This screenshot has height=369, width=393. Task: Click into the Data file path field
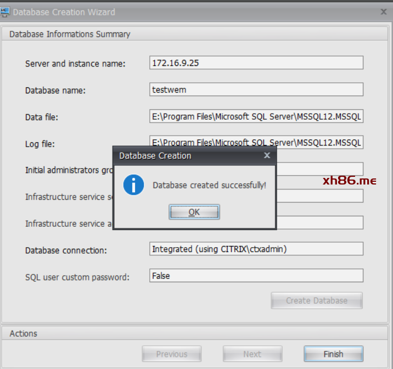pos(256,116)
